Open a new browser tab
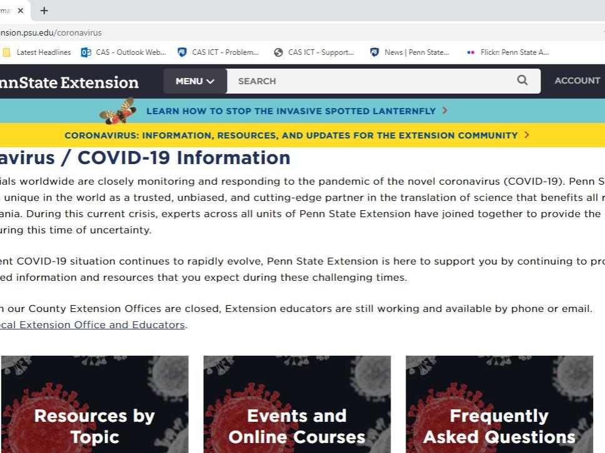The width and height of the screenshot is (605, 453). (x=44, y=11)
